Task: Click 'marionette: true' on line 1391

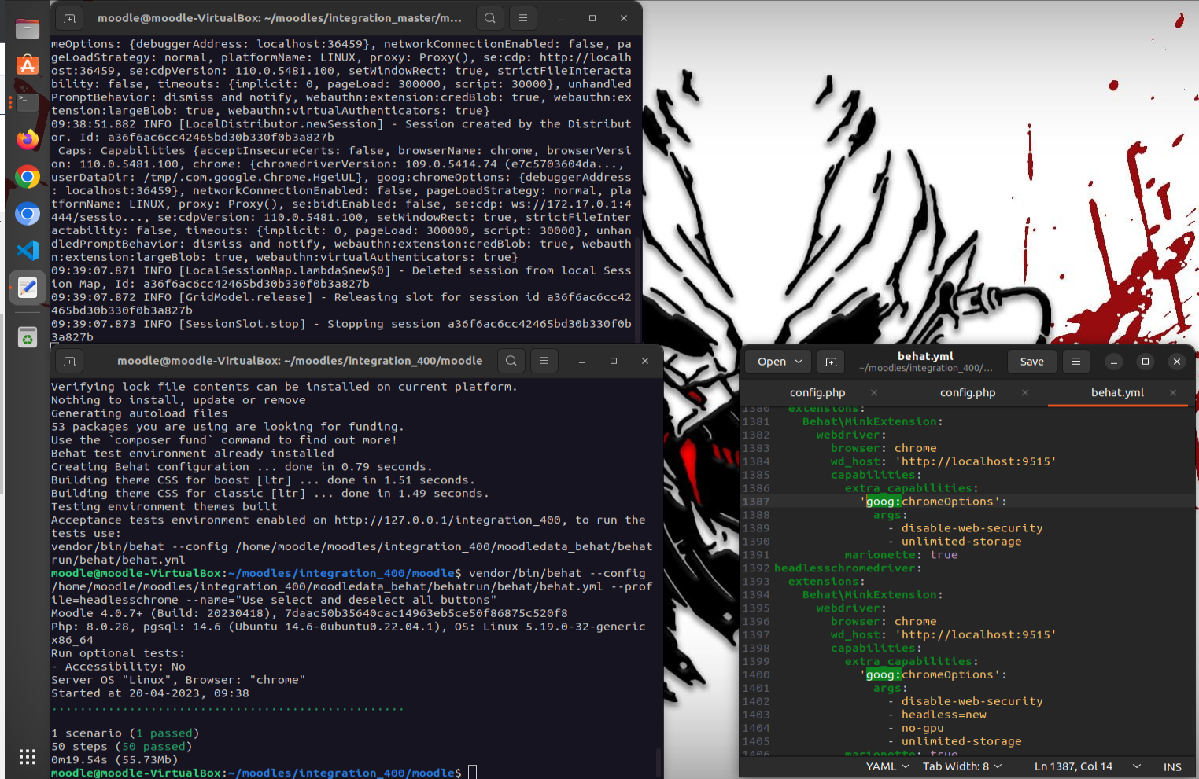Action: pyautogui.click(x=902, y=555)
